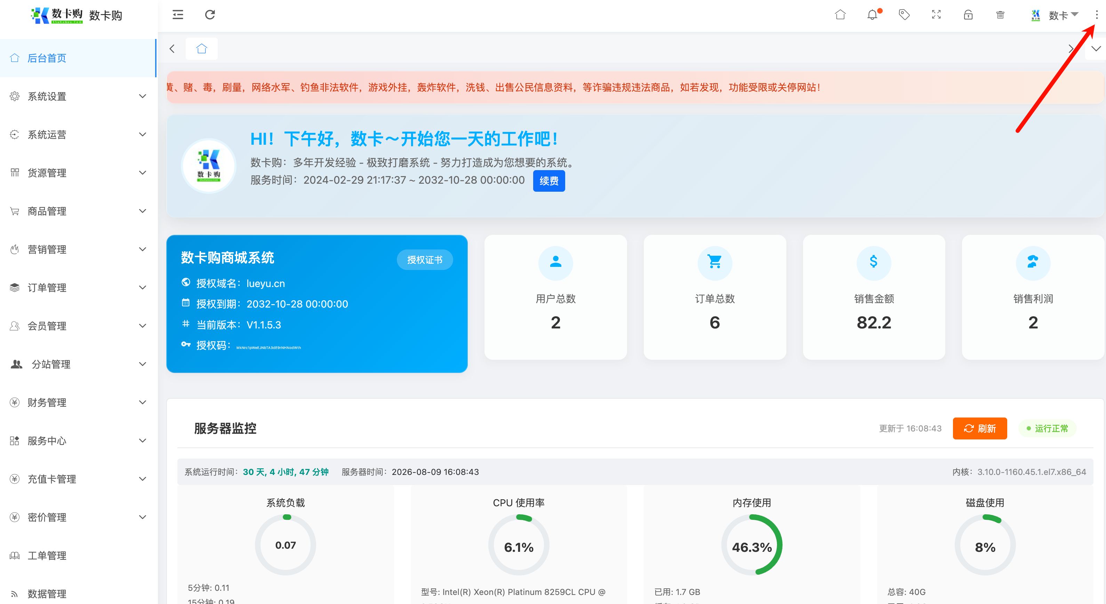Toggle fullscreen mode icon
This screenshot has width=1106, height=604.
pos(936,15)
